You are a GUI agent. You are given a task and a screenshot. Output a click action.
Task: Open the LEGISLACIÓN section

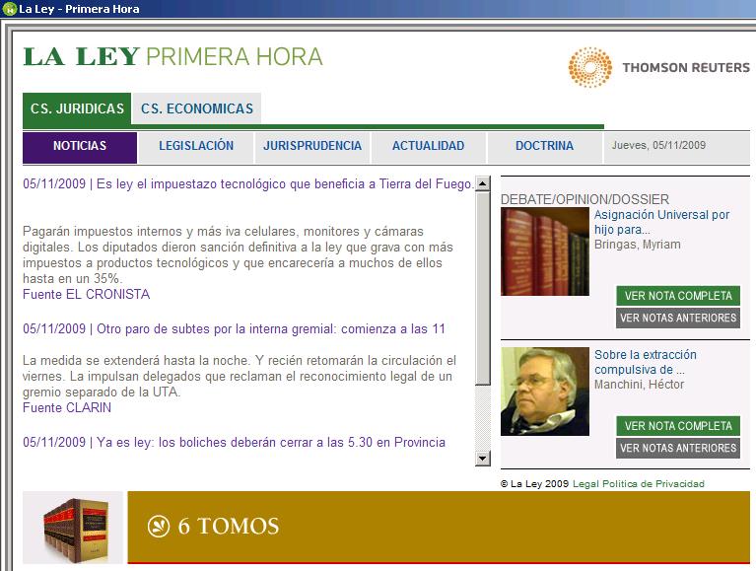(x=196, y=146)
